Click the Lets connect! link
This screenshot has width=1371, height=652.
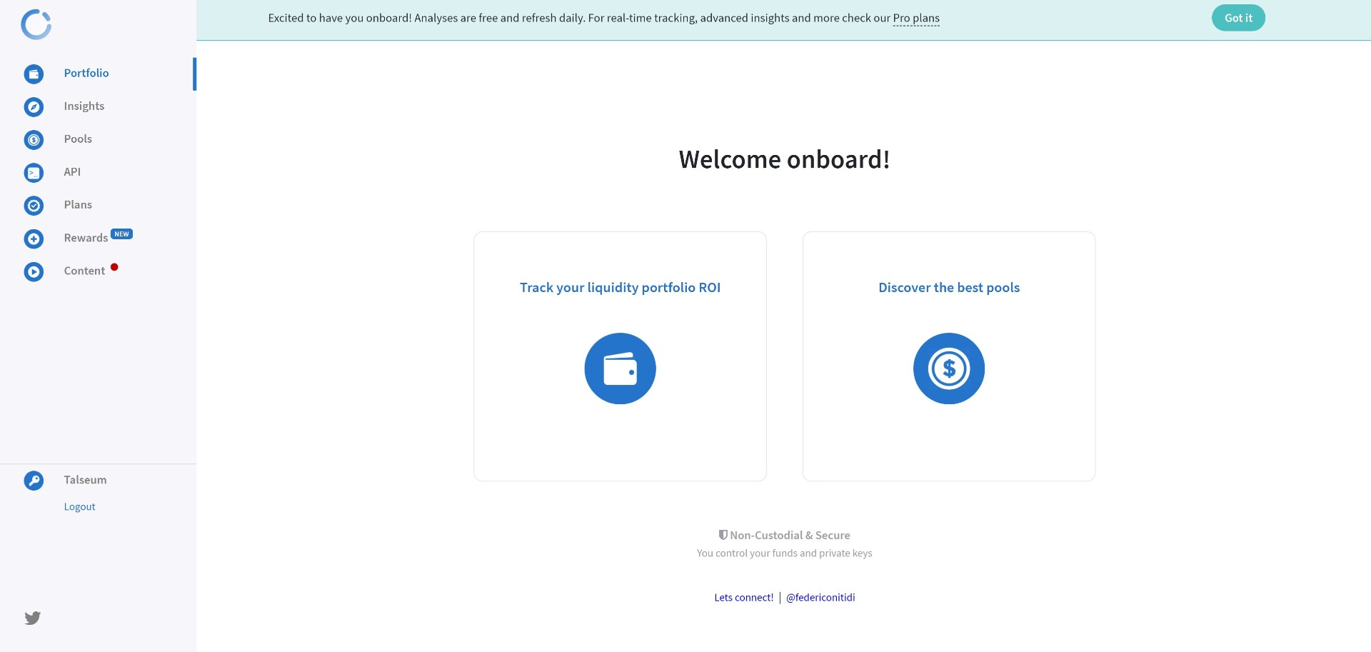pyautogui.click(x=743, y=598)
